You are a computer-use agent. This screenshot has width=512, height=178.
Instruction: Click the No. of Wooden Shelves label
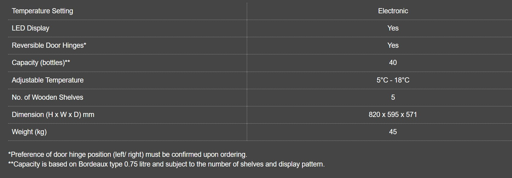(47, 97)
